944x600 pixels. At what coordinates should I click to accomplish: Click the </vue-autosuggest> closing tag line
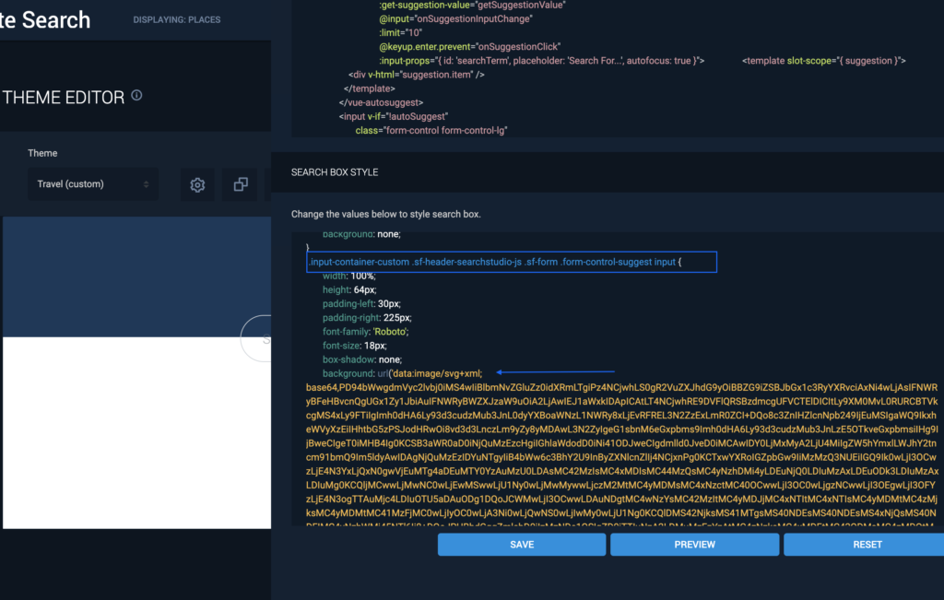pyautogui.click(x=381, y=102)
